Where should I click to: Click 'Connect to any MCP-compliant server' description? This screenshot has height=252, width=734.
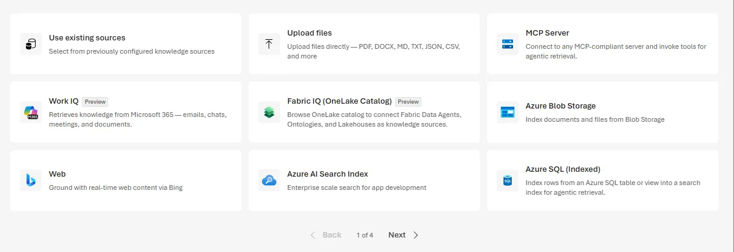(616, 51)
